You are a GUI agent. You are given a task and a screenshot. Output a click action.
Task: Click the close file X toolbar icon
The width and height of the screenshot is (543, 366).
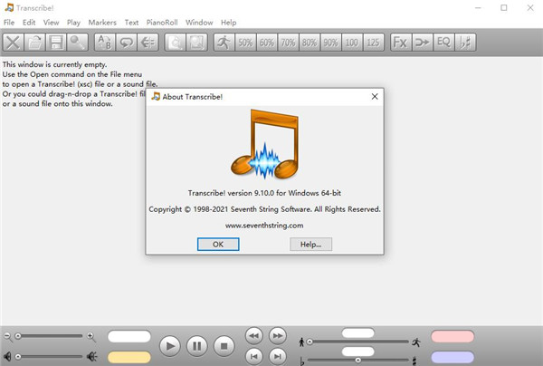coord(14,43)
